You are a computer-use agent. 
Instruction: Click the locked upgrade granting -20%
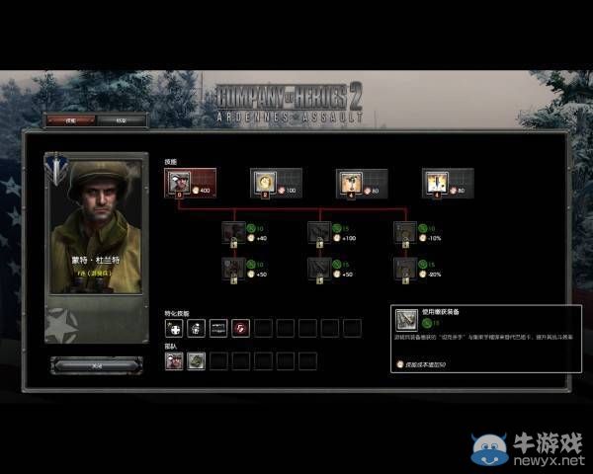[405, 270]
